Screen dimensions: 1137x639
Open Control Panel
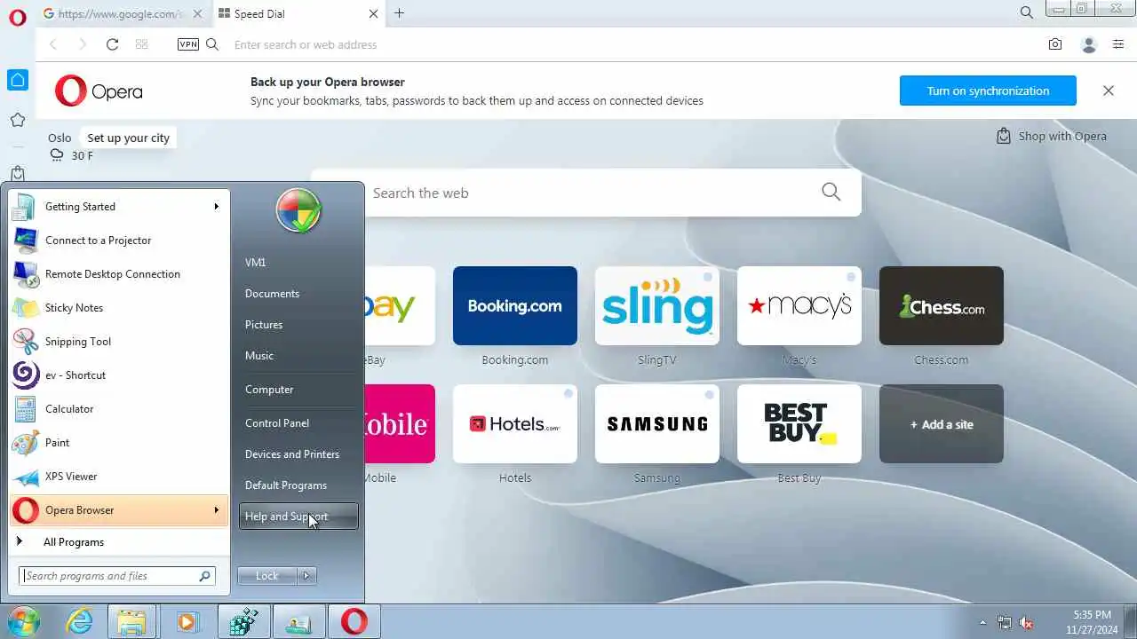click(x=298, y=423)
